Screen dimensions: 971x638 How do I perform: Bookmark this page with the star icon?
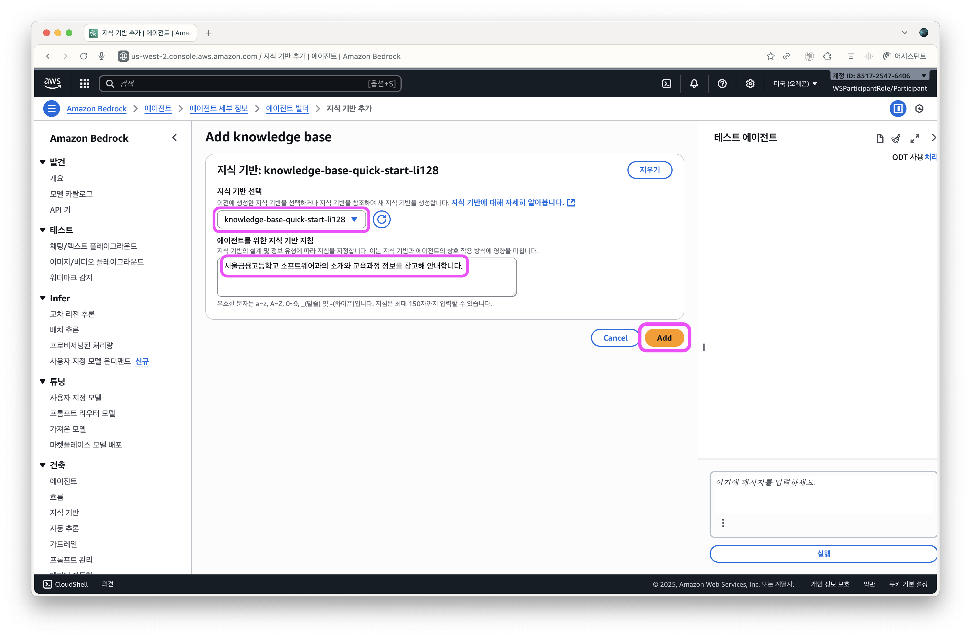[770, 56]
